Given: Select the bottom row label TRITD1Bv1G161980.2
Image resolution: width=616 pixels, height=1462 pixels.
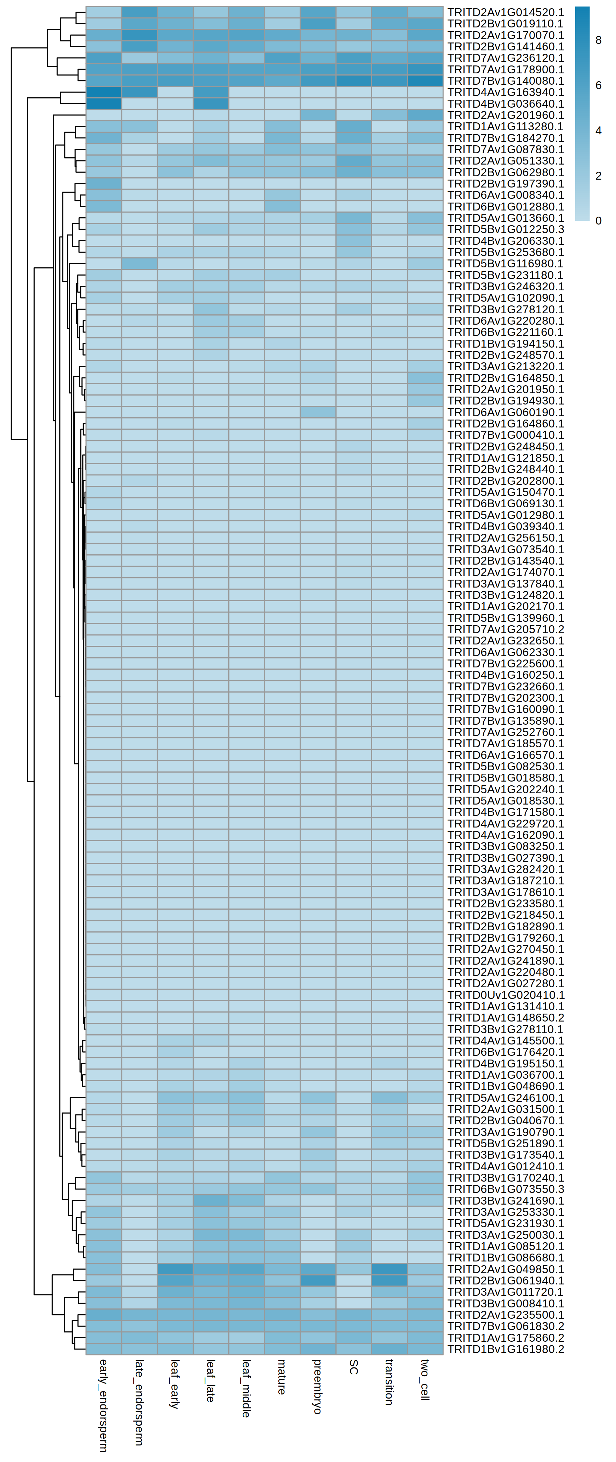Looking at the screenshot, I should tap(505, 1349).
